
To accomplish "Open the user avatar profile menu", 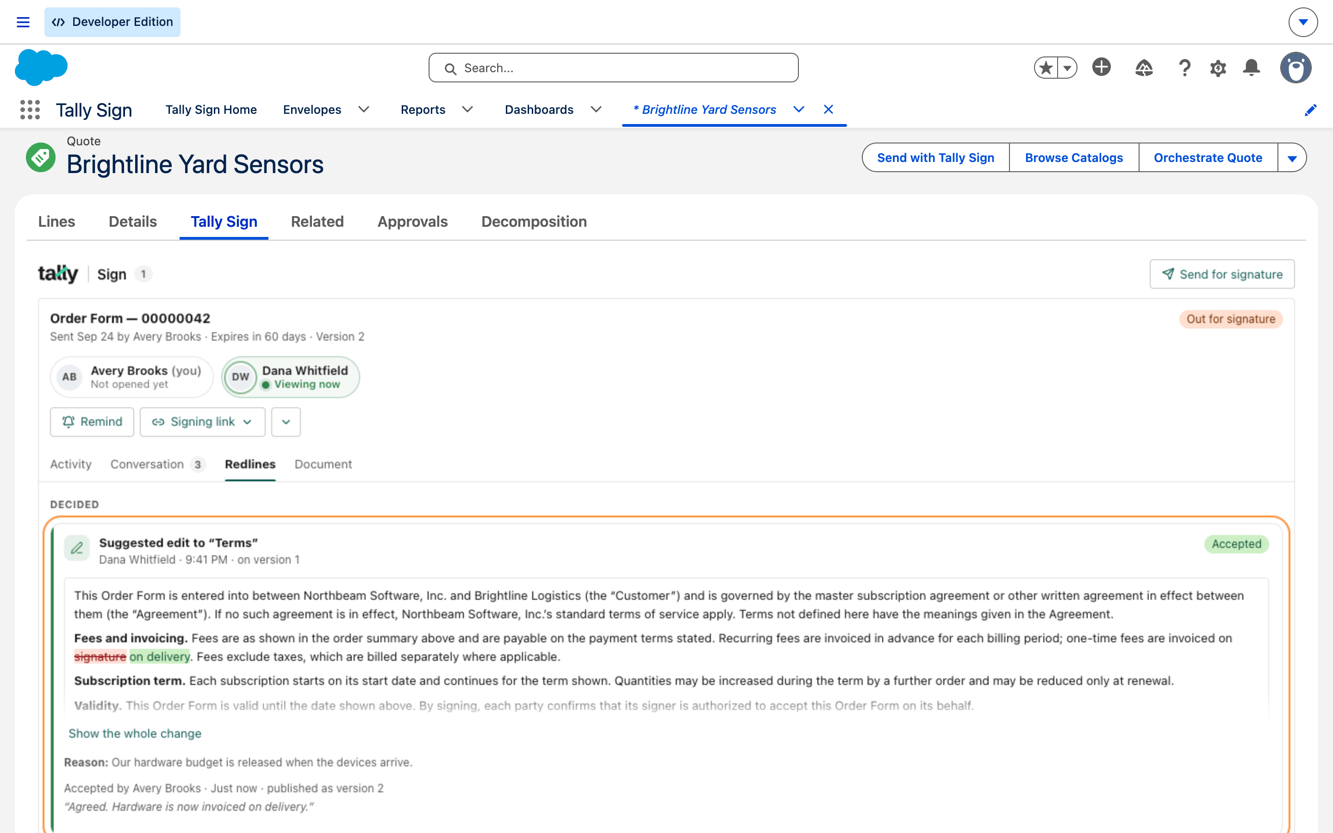I will click(x=1296, y=68).
